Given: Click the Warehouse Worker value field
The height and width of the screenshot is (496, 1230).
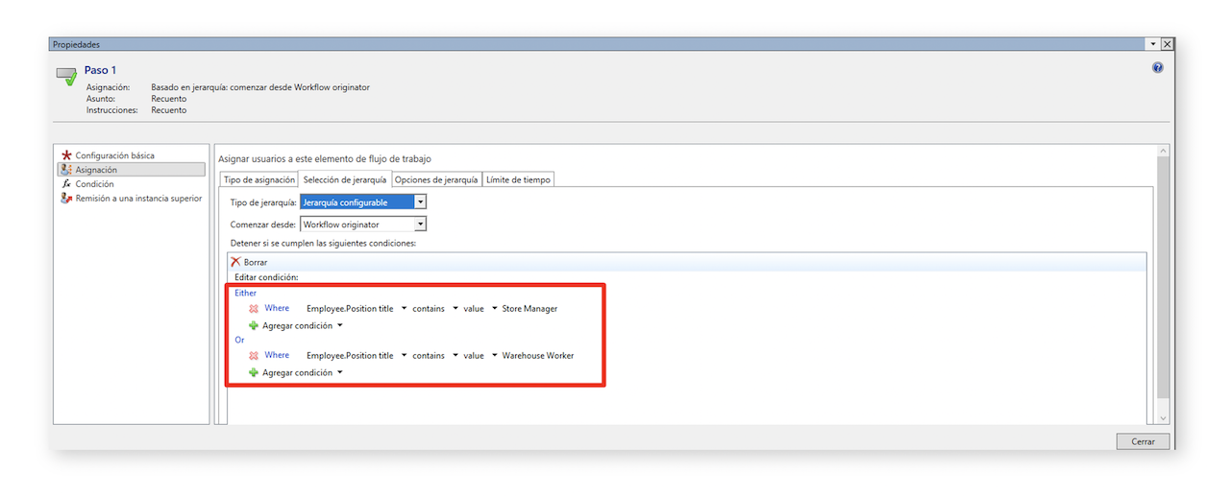Looking at the screenshot, I should click(x=538, y=356).
